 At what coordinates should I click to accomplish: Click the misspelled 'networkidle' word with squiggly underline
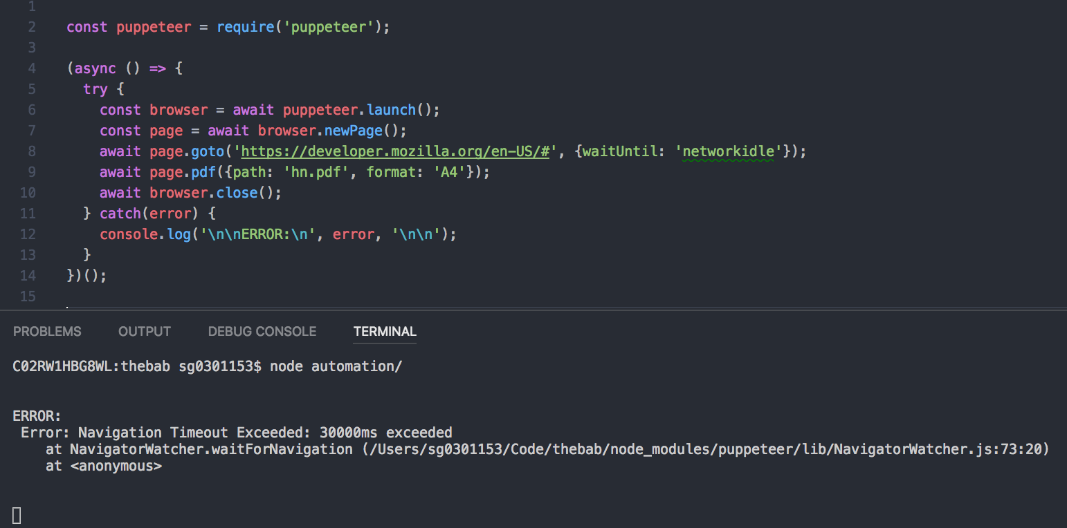727,151
